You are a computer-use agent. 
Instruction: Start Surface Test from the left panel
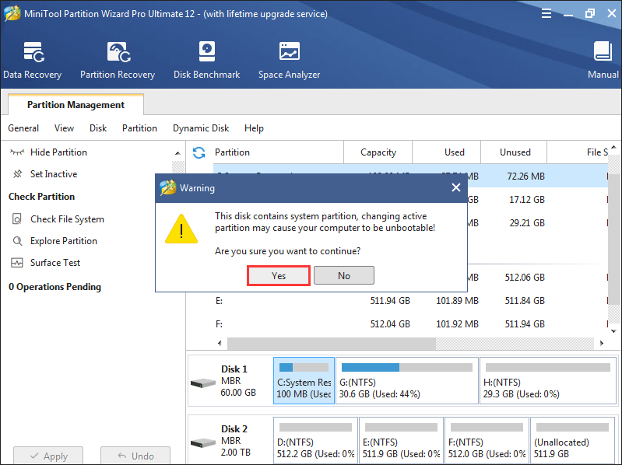(x=55, y=263)
